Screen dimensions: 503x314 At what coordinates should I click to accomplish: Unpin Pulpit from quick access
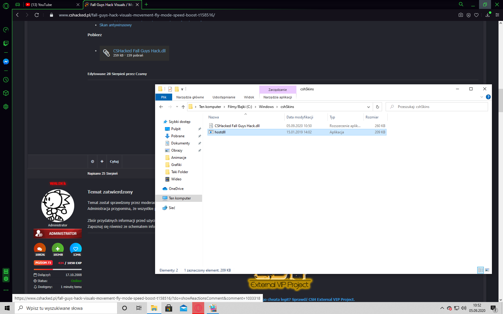(199, 129)
